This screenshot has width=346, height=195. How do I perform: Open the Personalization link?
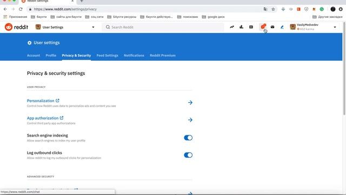point(41,101)
